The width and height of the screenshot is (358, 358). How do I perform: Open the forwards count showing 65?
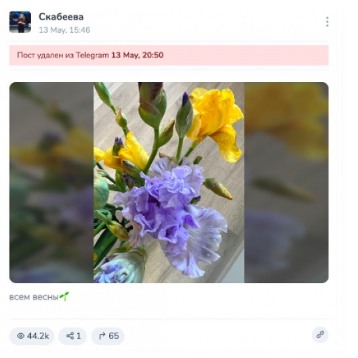(114, 336)
